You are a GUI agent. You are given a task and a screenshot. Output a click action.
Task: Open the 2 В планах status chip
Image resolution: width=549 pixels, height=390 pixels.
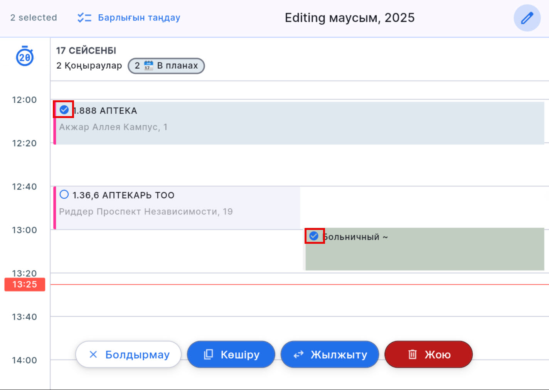[x=166, y=66]
